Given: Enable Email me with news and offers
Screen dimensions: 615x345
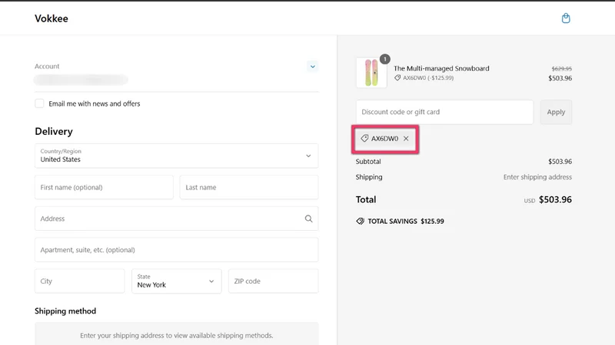Looking at the screenshot, I should 39,103.
